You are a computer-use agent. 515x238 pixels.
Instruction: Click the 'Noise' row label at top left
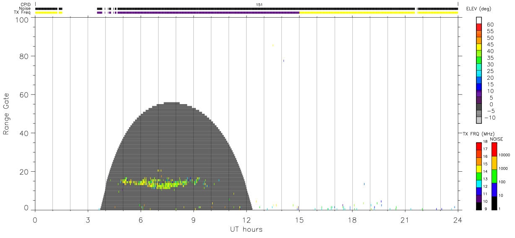click(x=25, y=8)
